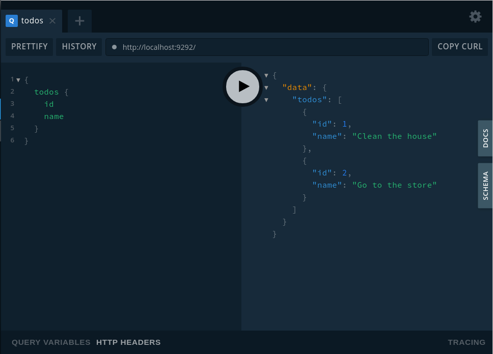Prettify the query
Screen dimensions: 493x354
(x=30, y=47)
